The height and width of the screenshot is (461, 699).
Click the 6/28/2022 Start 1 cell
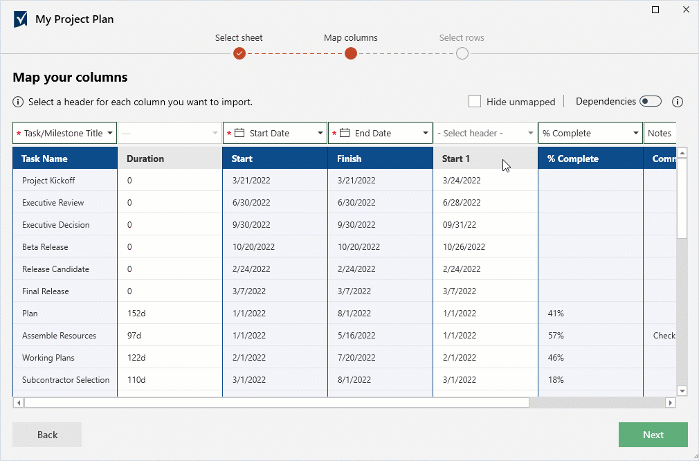click(x=485, y=202)
